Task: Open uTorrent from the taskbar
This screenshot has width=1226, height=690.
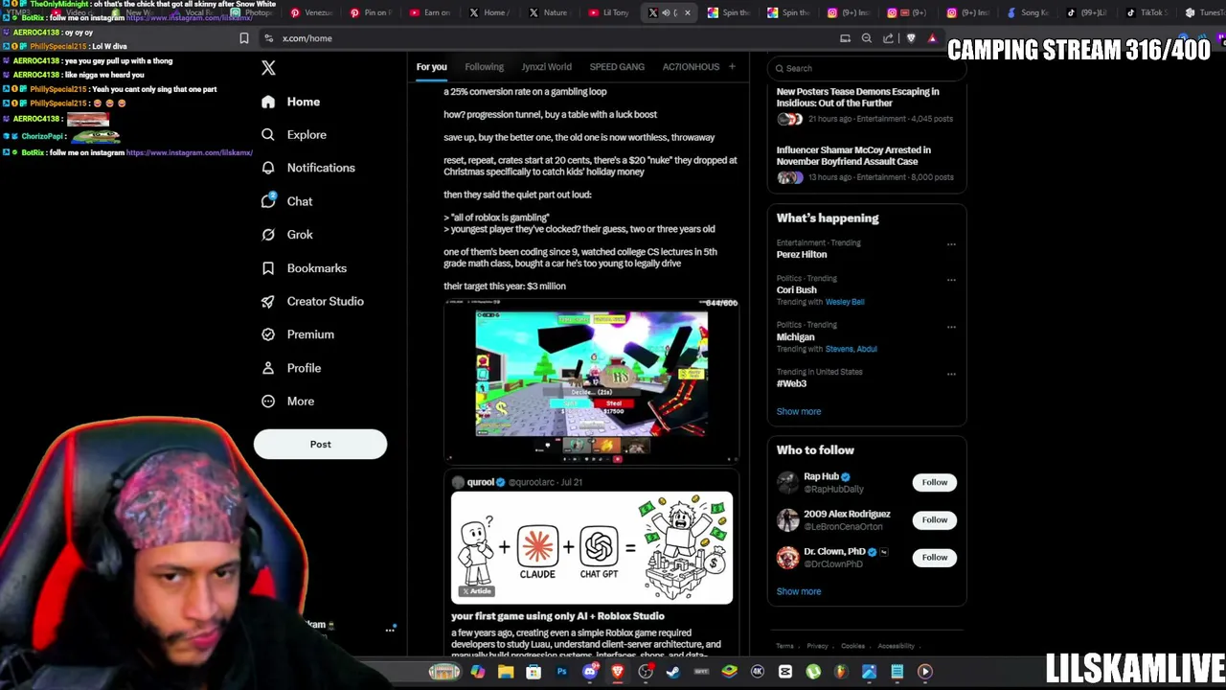Action: pos(813,672)
